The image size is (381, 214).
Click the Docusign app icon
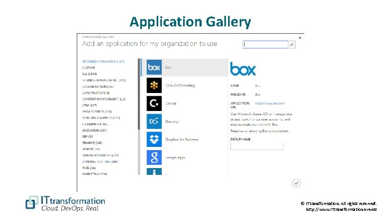click(x=154, y=122)
